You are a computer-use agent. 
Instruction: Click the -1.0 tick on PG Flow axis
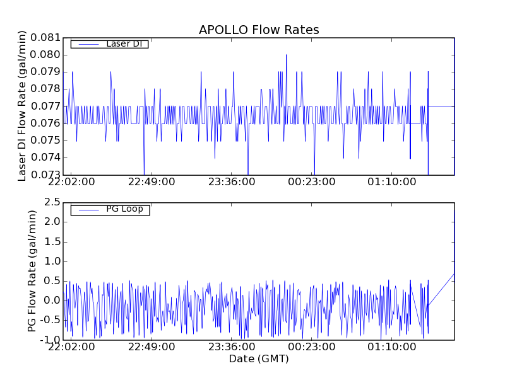50,340
